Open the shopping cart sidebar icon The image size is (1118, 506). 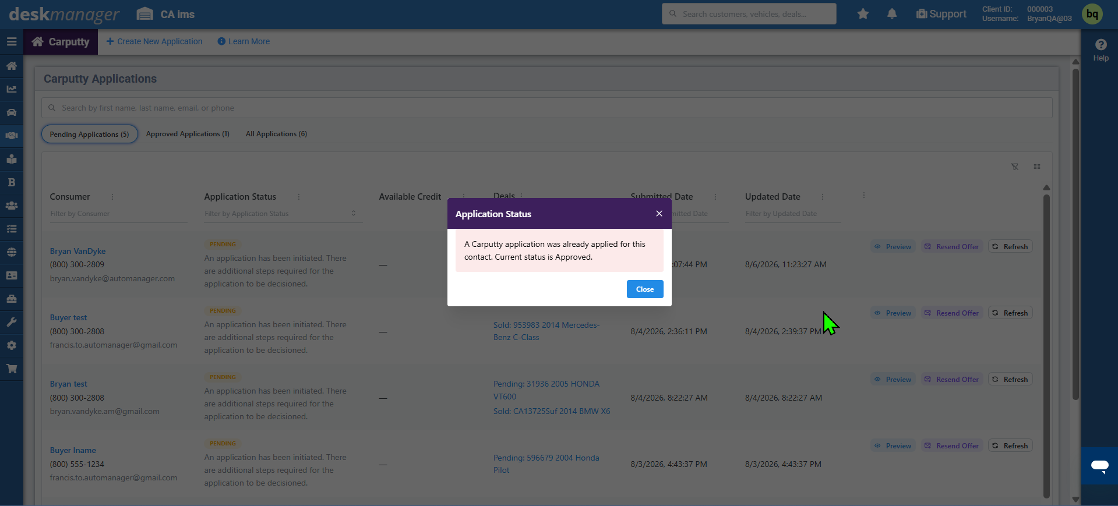point(12,369)
